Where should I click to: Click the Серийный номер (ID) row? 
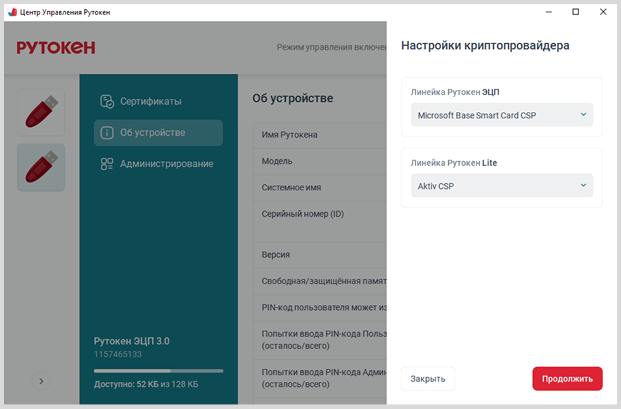pos(320,214)
